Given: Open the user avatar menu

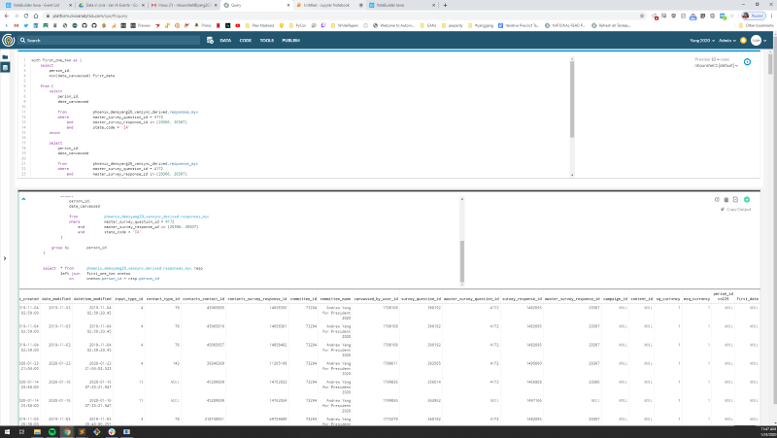Looking at the screenshot, I should tap(756, 40).
